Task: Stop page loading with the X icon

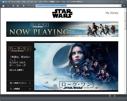Action: tap(13, 6)
